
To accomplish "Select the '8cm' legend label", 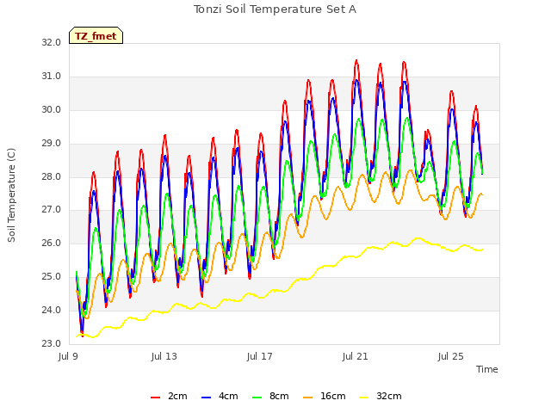I will click(279, 396).
